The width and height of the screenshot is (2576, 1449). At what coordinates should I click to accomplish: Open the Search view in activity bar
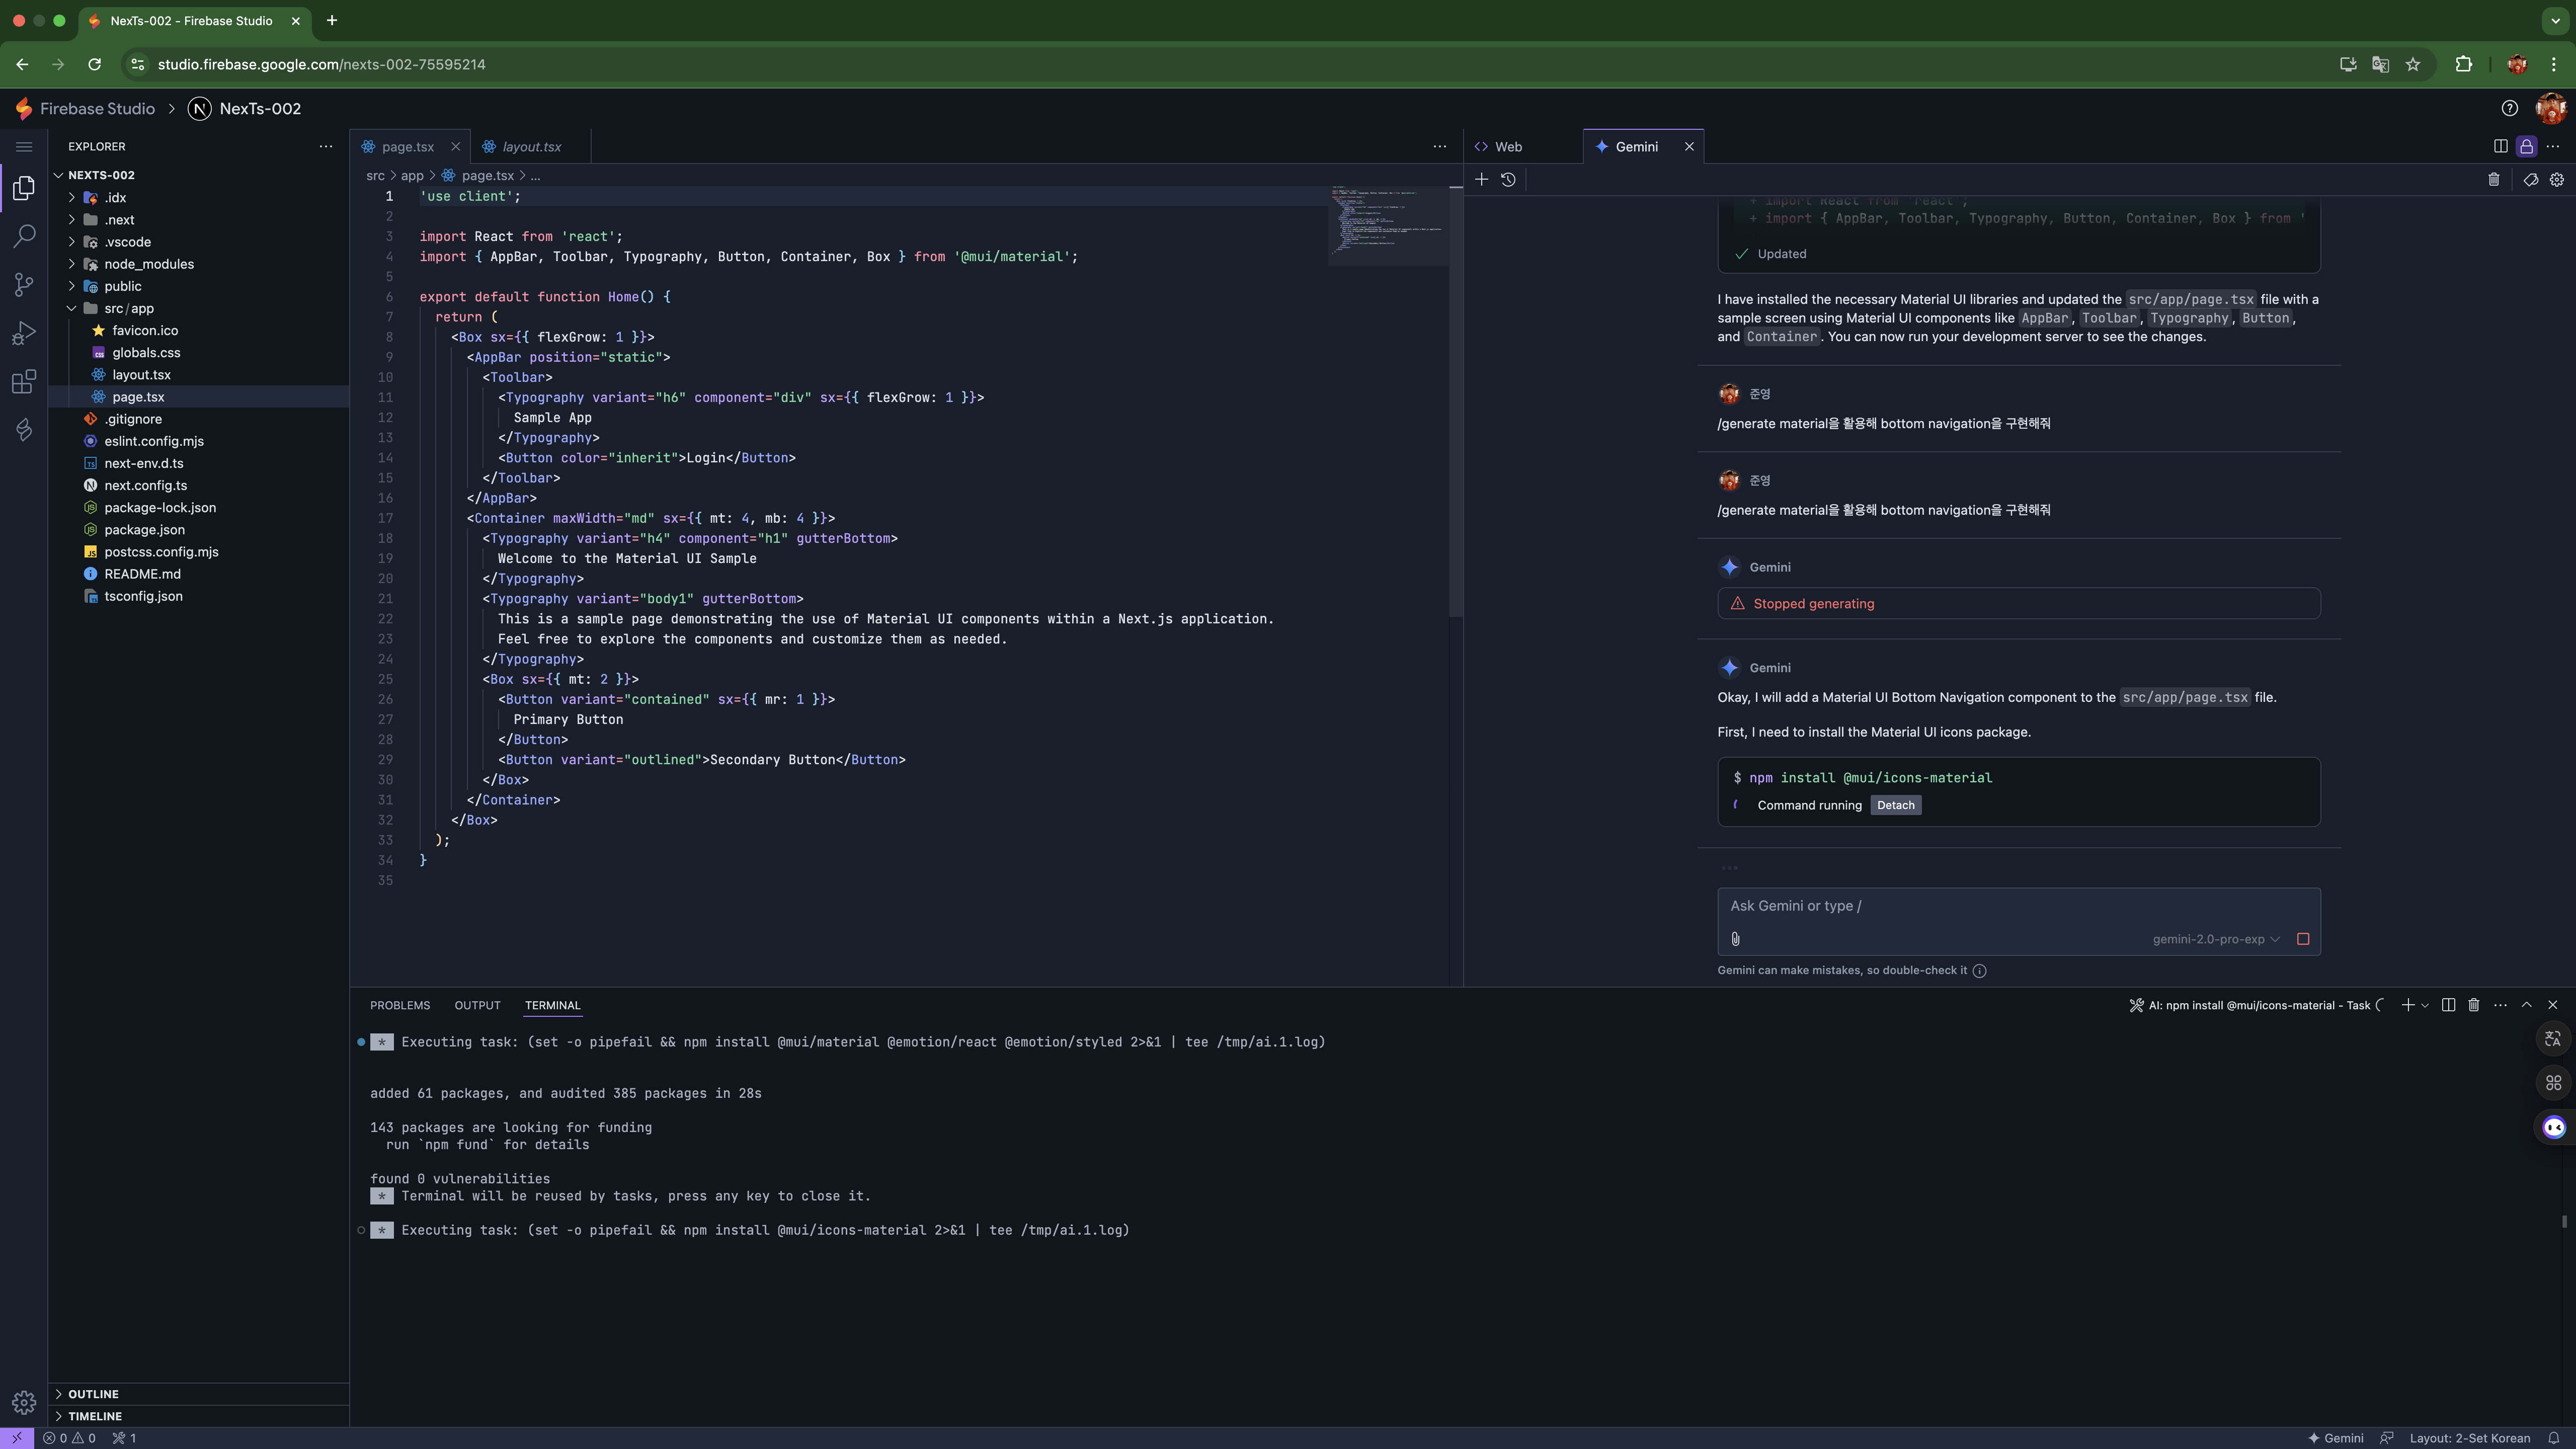click(x=24, y=236)
